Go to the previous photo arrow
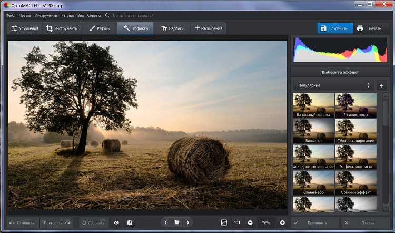395x233 pixels. point(166,222)
